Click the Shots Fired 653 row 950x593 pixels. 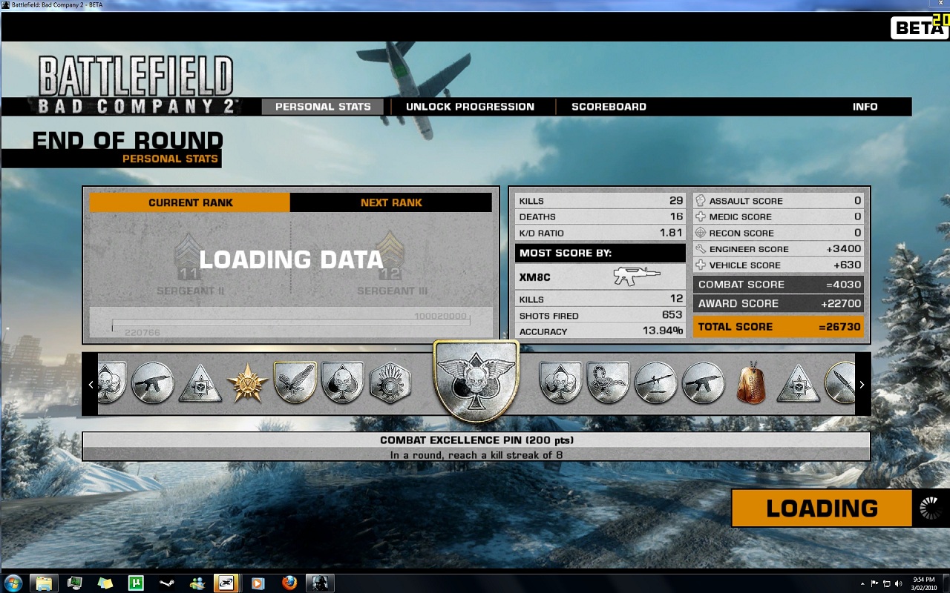[x=600, y=316]
